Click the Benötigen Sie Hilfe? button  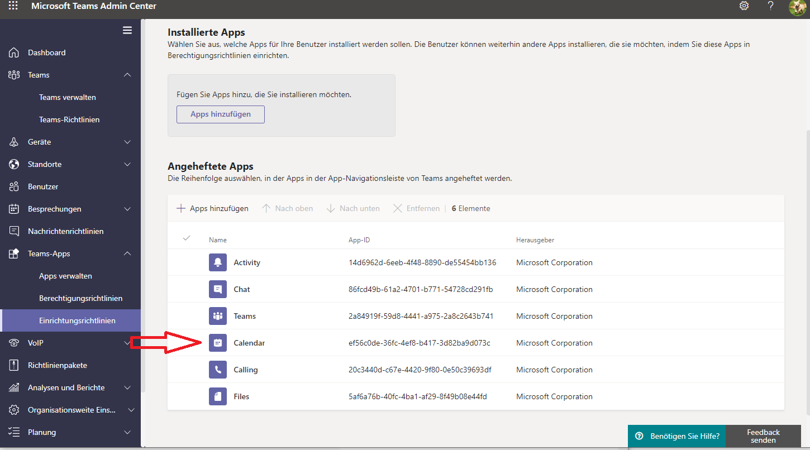[x=677, y=436]
